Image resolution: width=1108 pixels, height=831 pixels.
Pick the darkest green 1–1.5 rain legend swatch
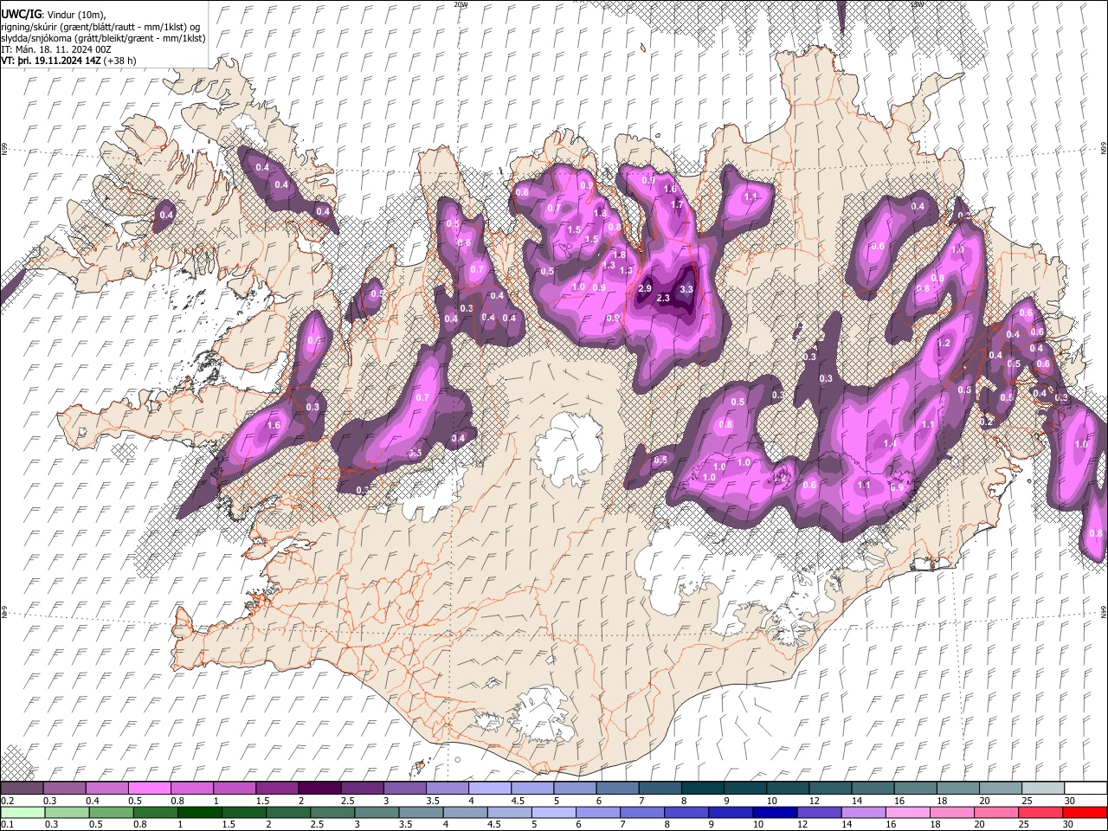click(x=200, y=812)
